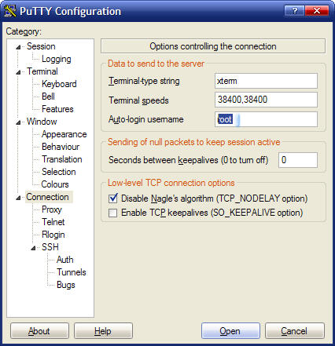335x346 pixels.
Task: Click 'Seconds between keepalives' label
Action: (189, 160)
